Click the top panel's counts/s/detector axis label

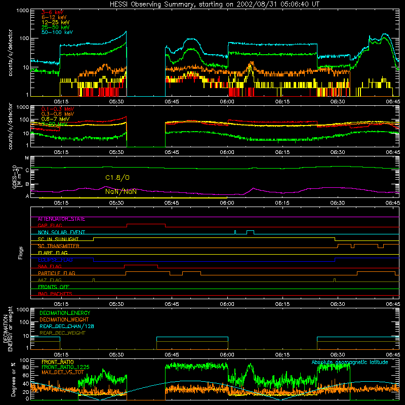pos(10,53)
